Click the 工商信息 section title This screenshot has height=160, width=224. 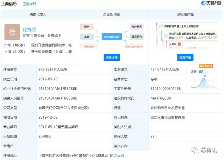[x=9, y=4]
